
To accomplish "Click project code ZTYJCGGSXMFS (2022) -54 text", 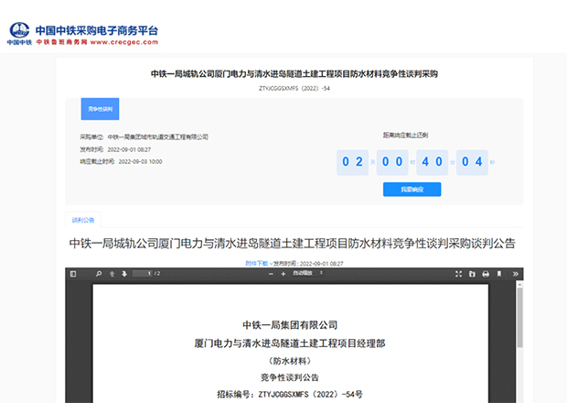I will click(294, 88).
